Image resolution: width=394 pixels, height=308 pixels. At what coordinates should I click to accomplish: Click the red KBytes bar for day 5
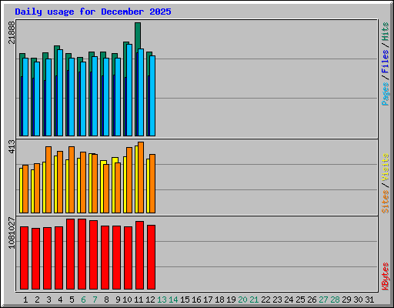point(71,254)
